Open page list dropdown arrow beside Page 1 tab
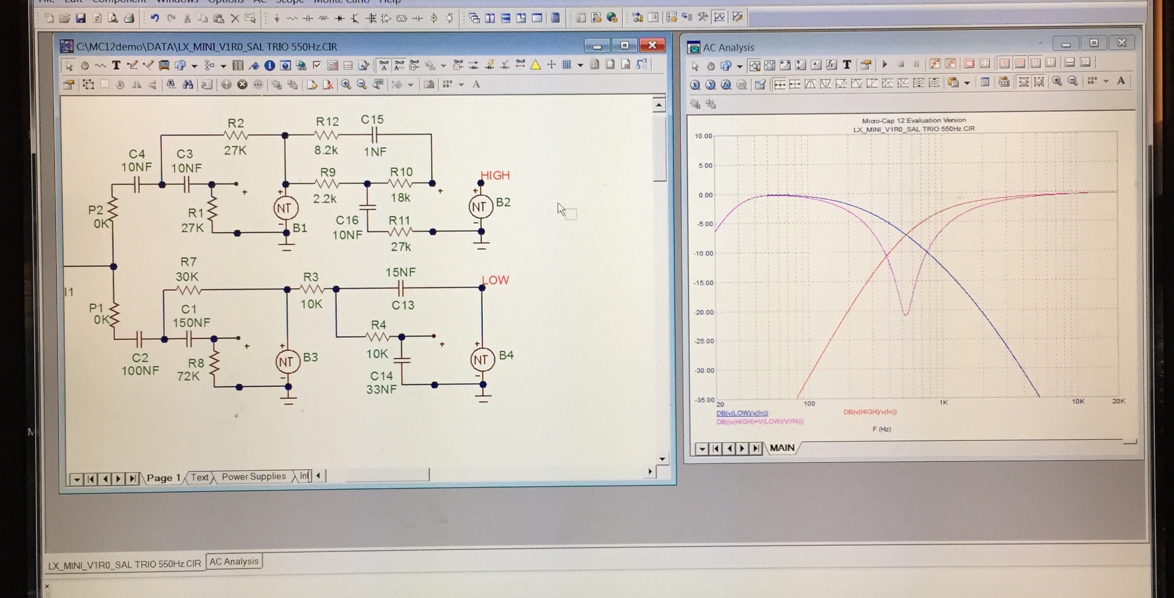This screenshot has width=1174, height=598. tap(77, 479)
